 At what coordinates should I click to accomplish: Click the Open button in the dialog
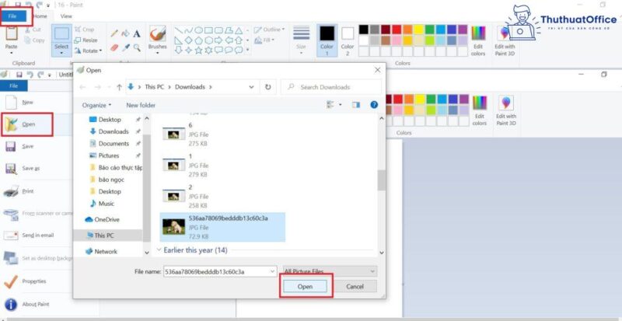306,287
